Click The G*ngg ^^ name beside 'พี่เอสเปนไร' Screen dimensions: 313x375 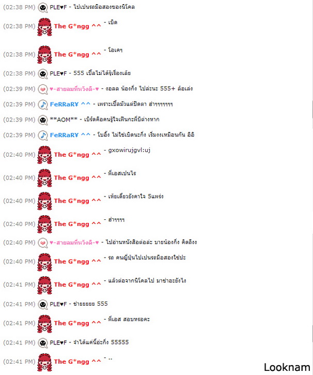pyautogui.click(x=77, y=178)
